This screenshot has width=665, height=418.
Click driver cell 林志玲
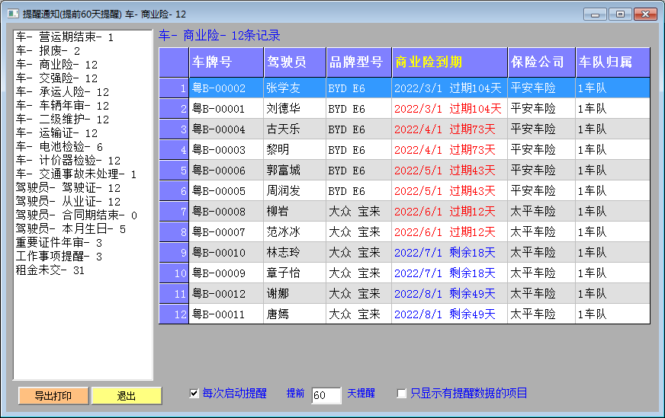tap(295, 253)
